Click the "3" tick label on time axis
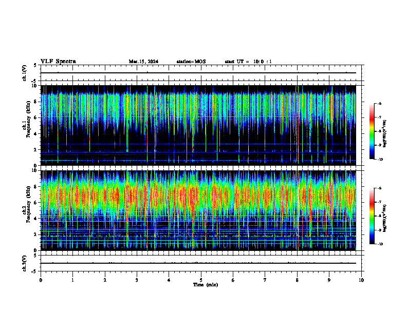This screenshot has height=314, width=407. pyautogui.click(x=137, y=280)
